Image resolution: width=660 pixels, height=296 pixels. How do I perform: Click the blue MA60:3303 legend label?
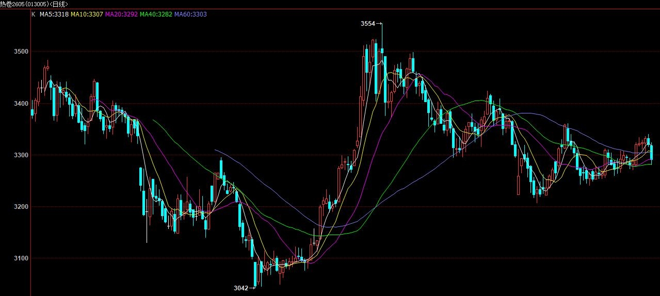pyautogui.click(x=191, y=14)
